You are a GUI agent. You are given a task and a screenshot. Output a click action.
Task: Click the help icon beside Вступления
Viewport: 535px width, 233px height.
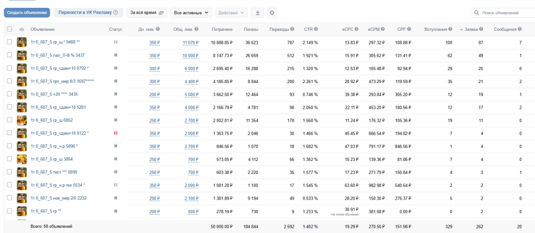pos(450,29)
